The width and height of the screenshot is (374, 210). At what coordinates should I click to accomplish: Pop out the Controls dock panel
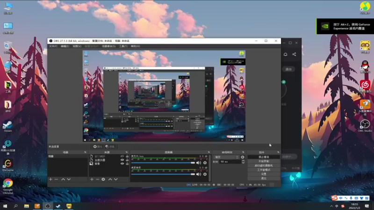point(278,152)
